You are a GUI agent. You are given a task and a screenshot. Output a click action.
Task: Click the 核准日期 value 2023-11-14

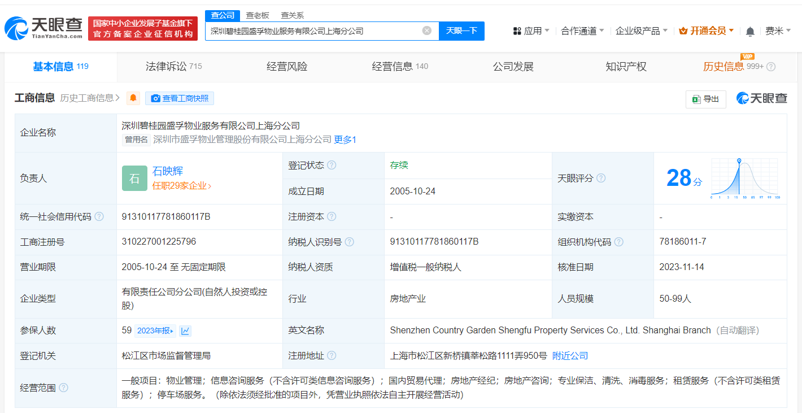(x=682, y=267)
